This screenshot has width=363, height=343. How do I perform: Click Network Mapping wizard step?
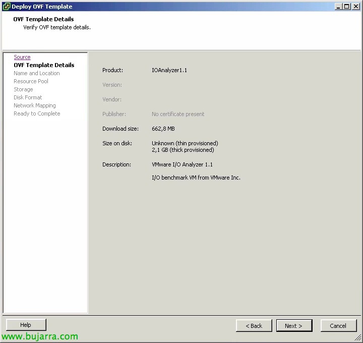point(34,105)
